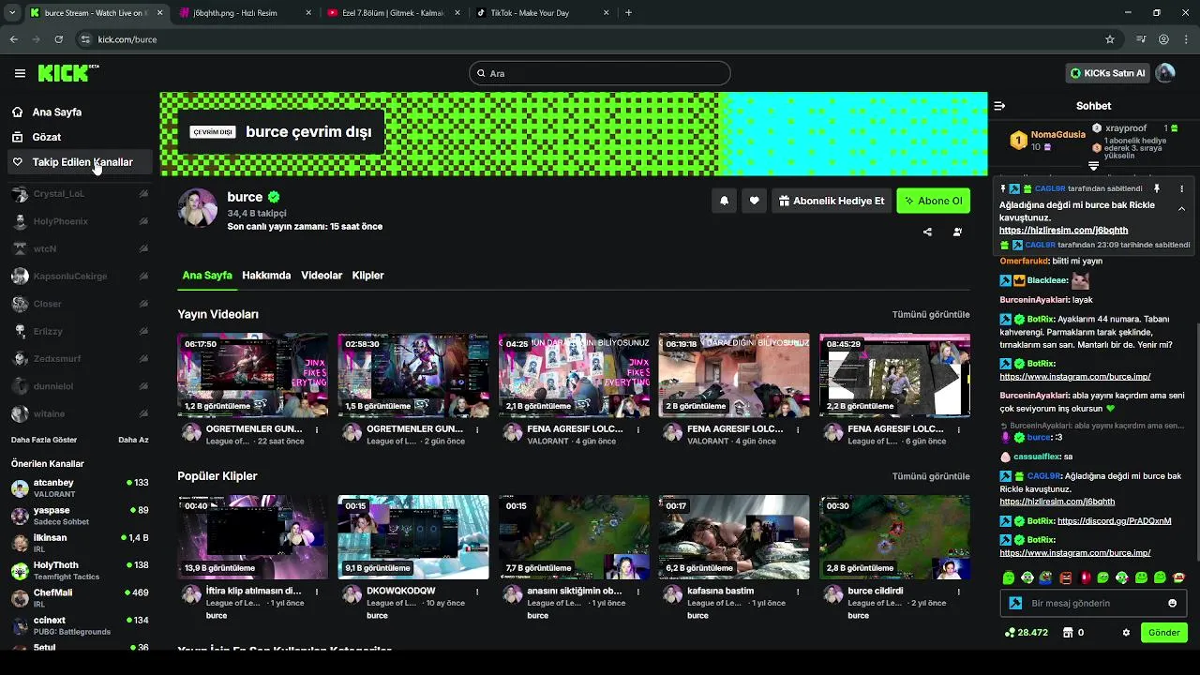Switch to the Klipler tab

368,276
